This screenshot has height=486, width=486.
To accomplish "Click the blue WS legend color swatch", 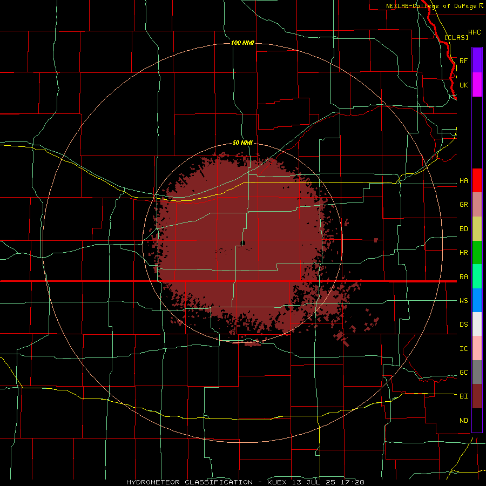I will (477, 300).
